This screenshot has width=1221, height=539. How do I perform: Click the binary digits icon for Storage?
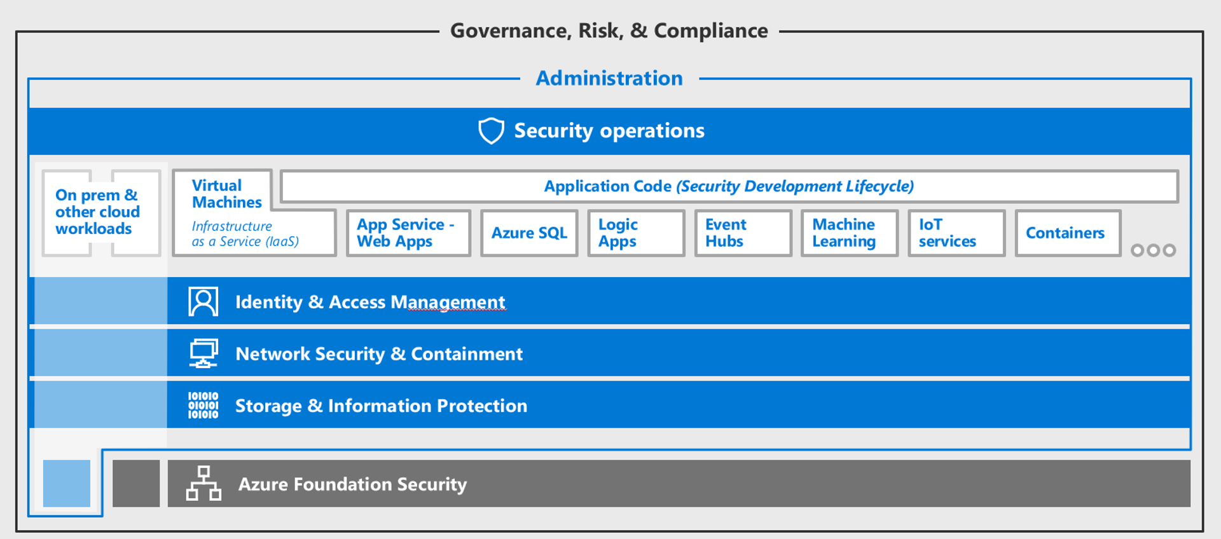coord(203,405)
